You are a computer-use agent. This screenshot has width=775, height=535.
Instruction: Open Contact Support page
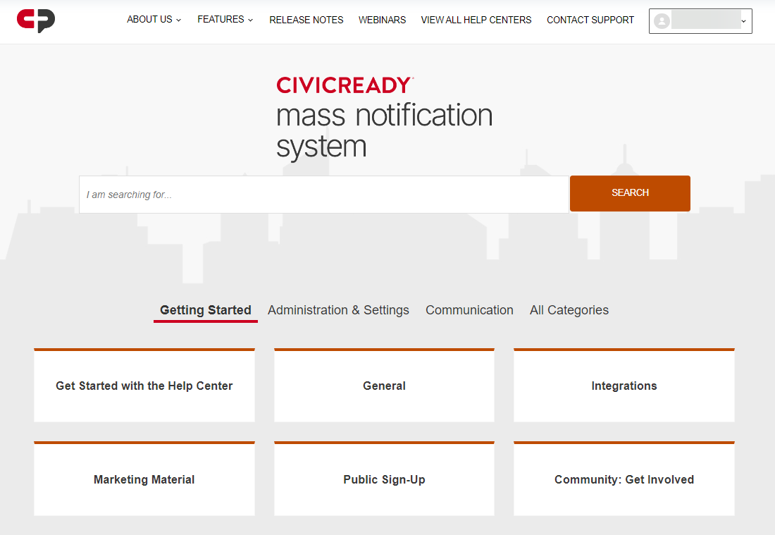[x=590, y=20]
